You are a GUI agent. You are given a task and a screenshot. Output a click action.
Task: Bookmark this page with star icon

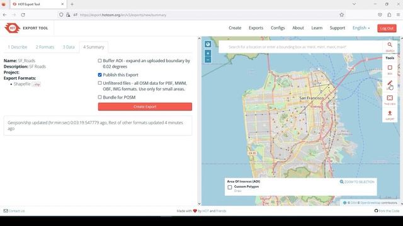341,15
